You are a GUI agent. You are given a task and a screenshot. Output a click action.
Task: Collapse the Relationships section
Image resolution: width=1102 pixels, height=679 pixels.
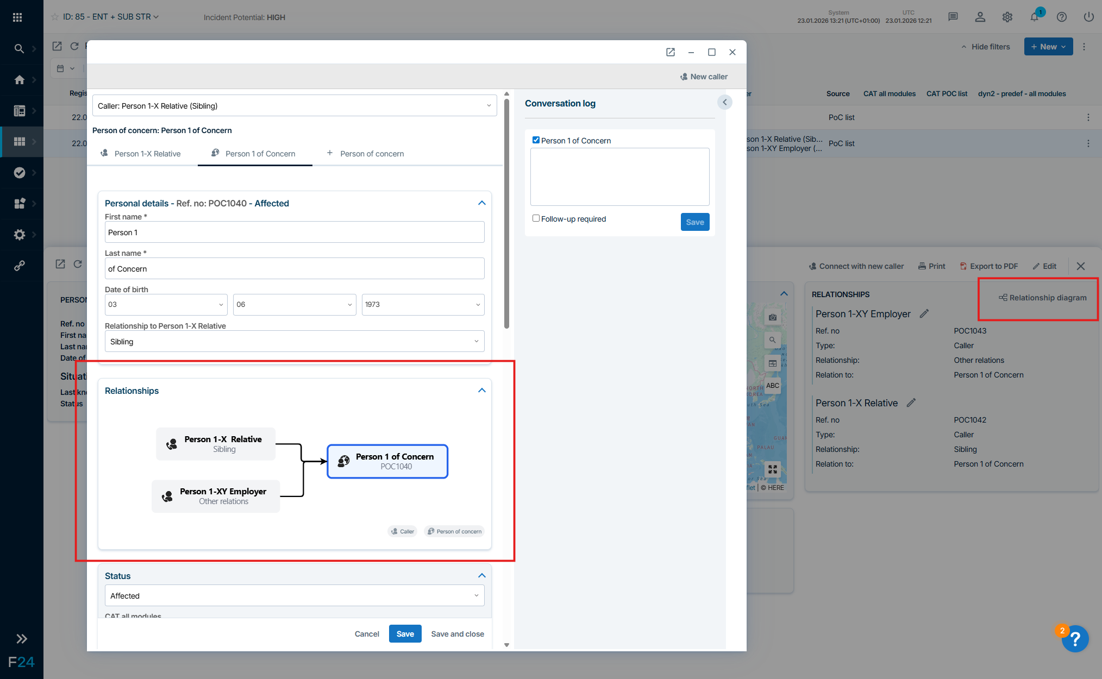click(x=481, y=391)
